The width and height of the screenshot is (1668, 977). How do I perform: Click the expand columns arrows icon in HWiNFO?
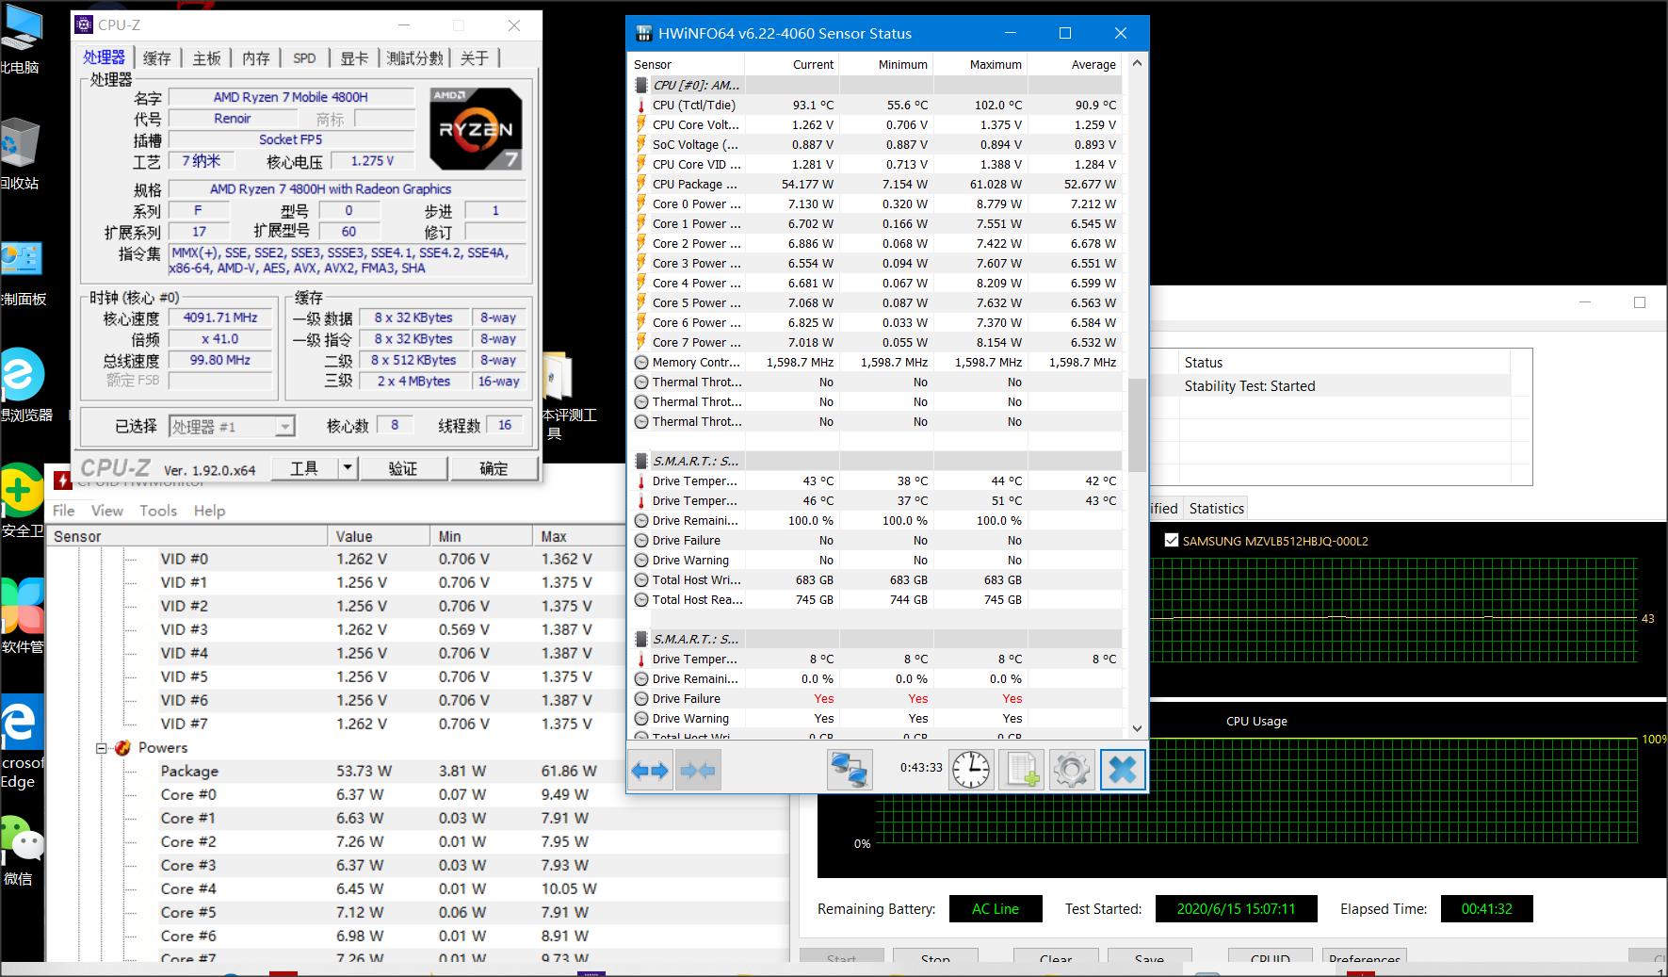tap(650, 770)
